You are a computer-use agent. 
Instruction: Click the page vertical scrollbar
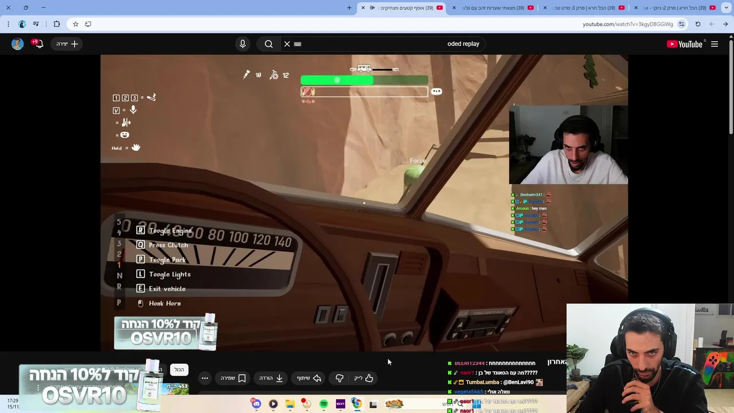(731, 86)
